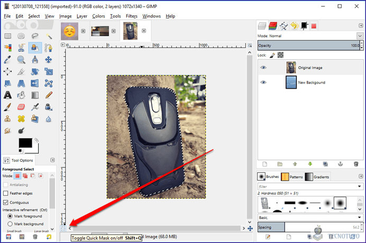Select the Rectangle Select tool

coord(8,36)
